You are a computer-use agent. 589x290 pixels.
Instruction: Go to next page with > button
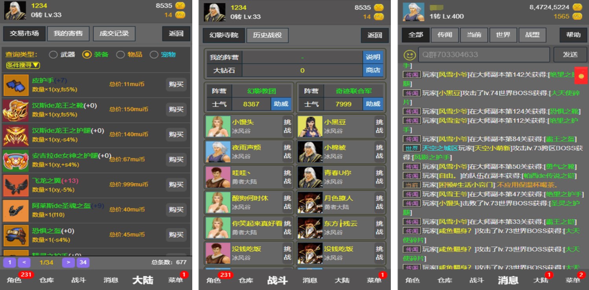(x=68, y=262)
